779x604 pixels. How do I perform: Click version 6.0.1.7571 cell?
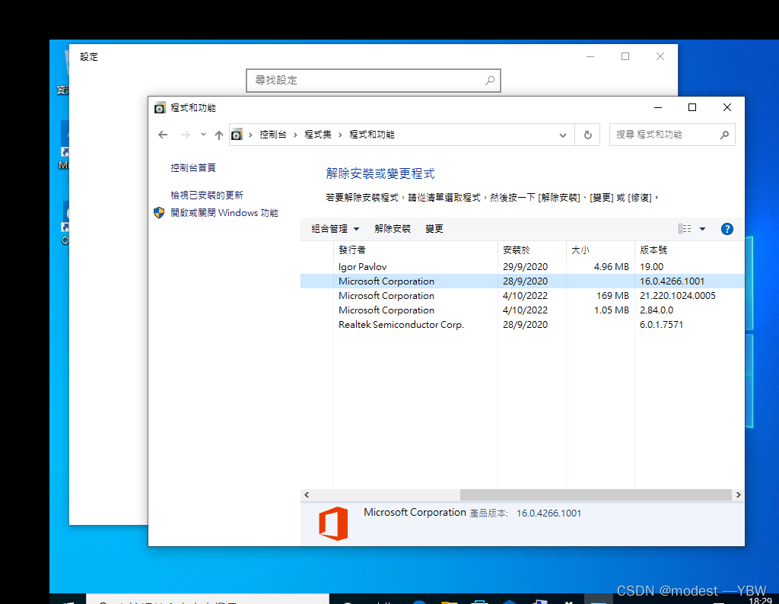661,324
